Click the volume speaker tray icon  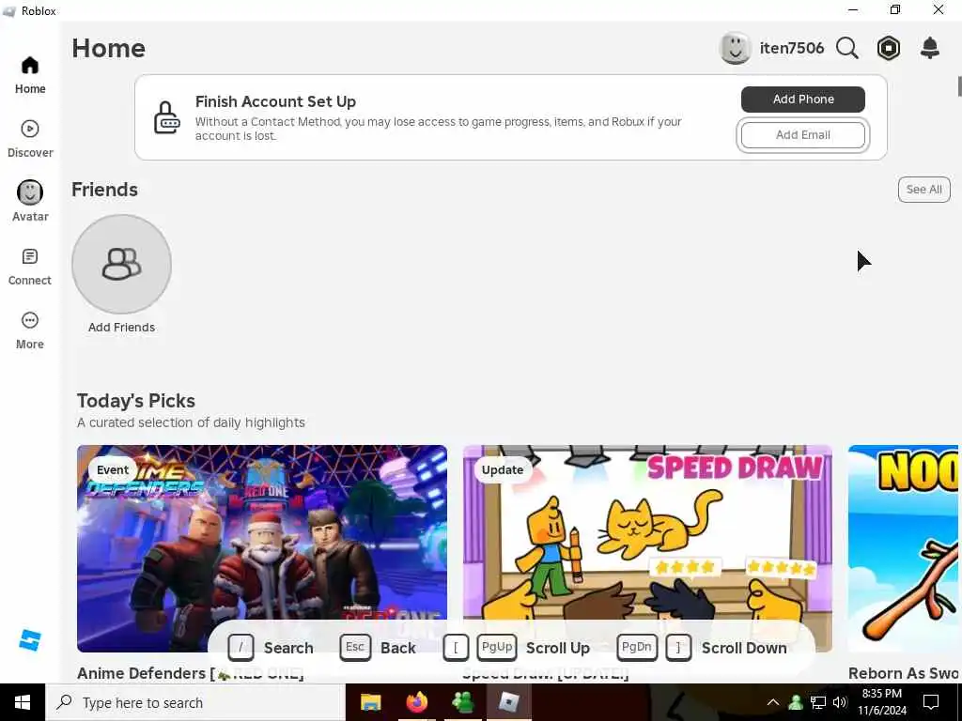[x=839, y=702]
